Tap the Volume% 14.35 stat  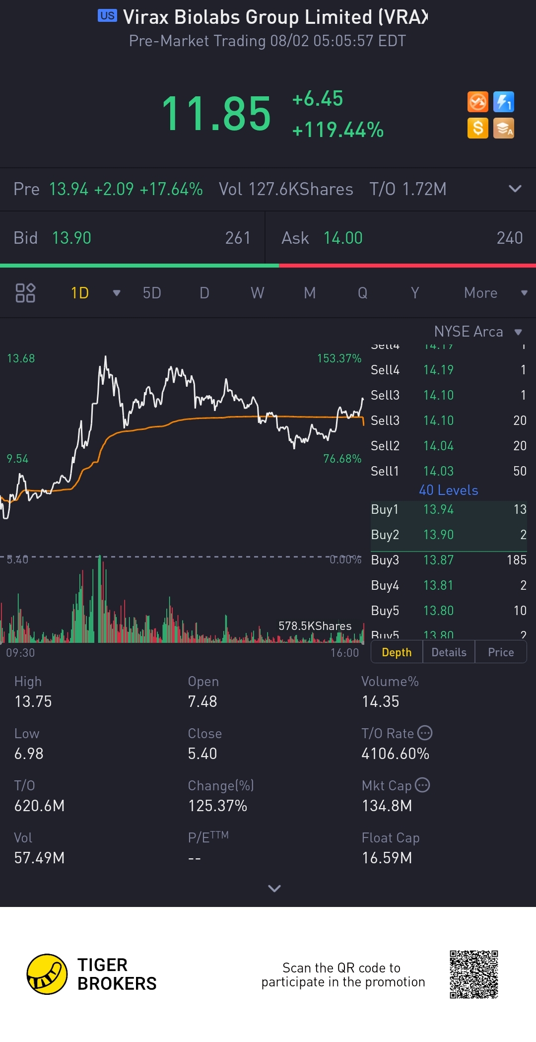pyautogui.click(x=390, y=692)
